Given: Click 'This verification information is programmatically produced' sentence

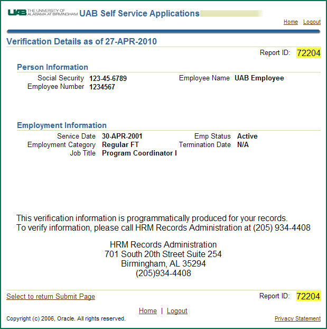Looking at the screenshot, I should click(152, 218).
